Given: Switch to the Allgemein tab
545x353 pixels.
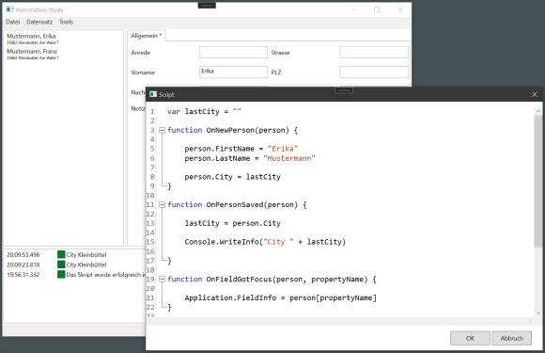Looking at the screenshot, I should click(146, 36).
